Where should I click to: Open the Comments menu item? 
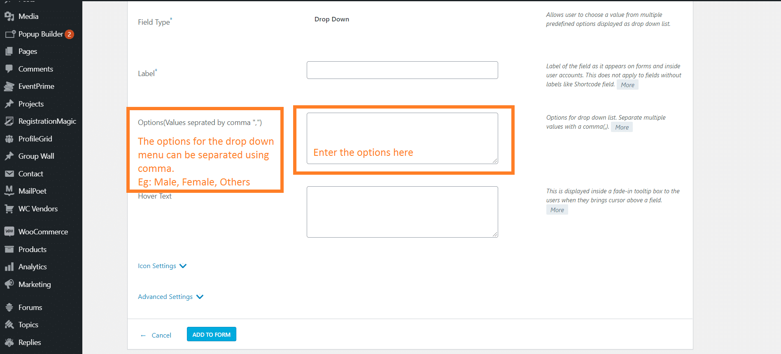tap(35, 69)
